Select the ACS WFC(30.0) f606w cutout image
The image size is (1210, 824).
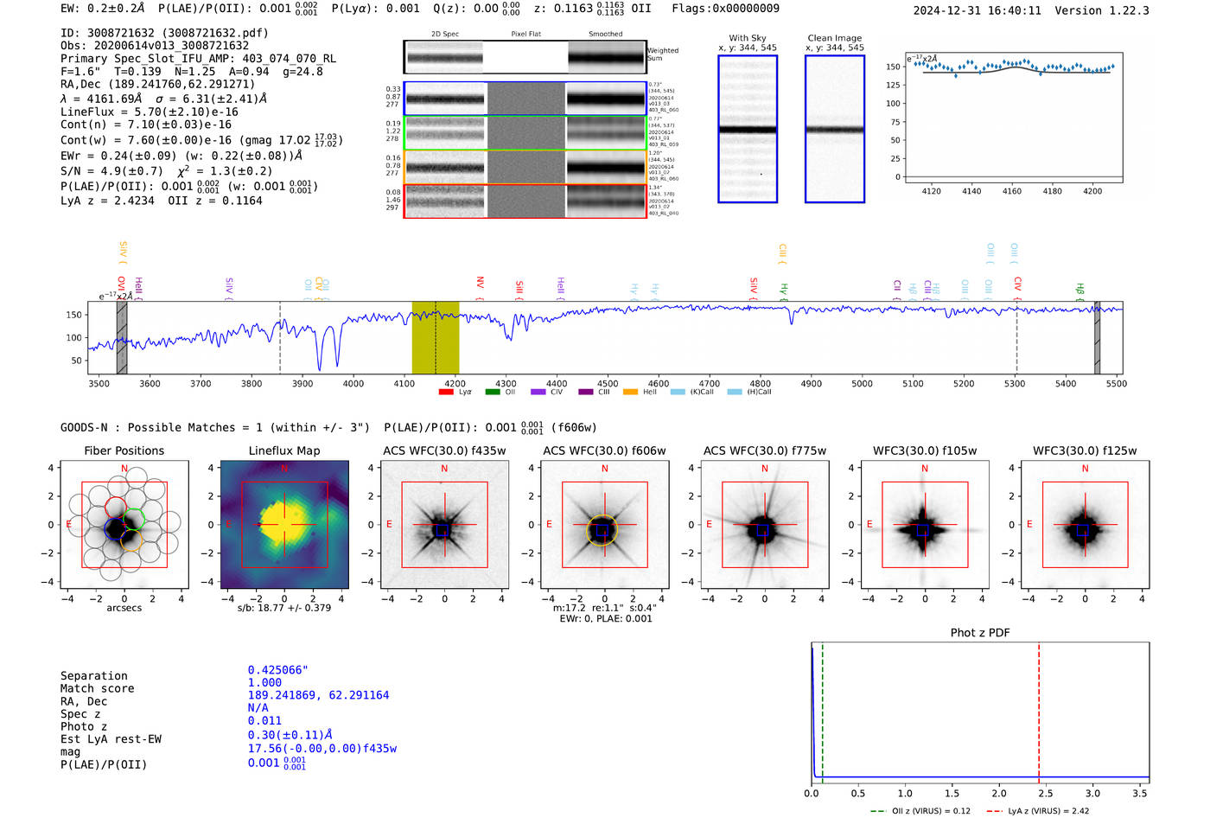pyautogui.click(x=604, y=524)
